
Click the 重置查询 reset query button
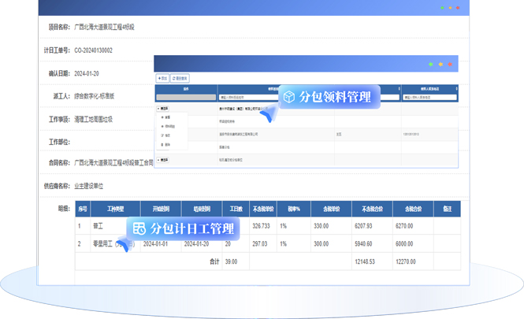(180, 79)
